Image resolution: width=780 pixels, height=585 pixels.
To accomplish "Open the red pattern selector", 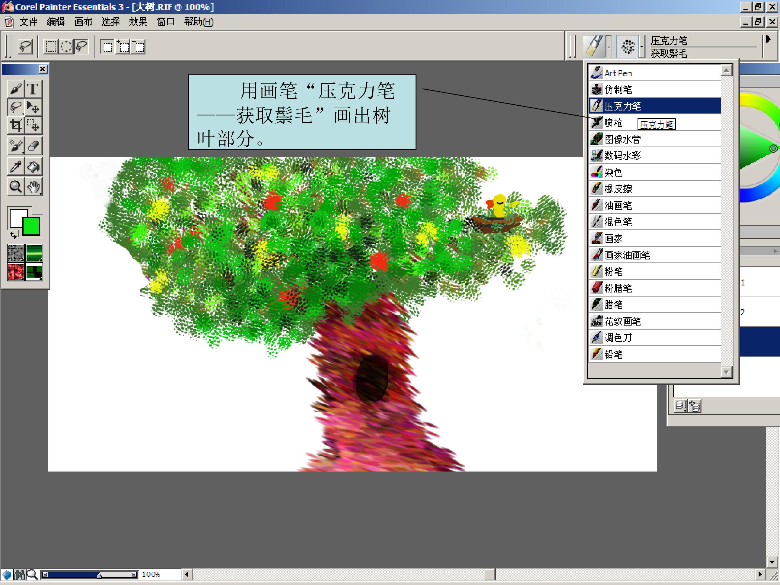I will pyautogui.click(x=16, y=272).
